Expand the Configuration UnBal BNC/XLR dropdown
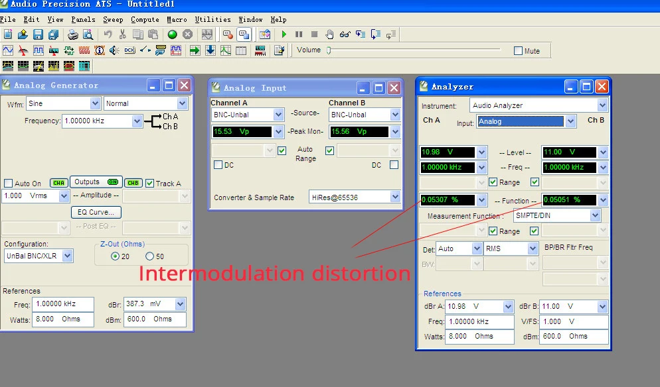Image resolution: width=660 pixels, height=387 pixels. (x=67, y=256)
